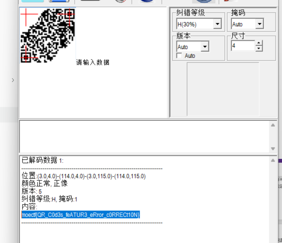Click the '请输入数据' prompt text
This screenshot has width=282, height=243.
[x=93, y=62]
